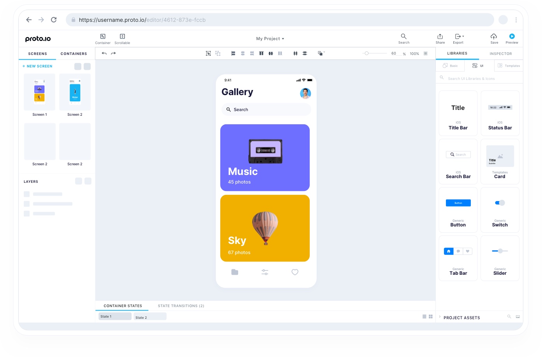This screenshot has height=357, width=542.
Task: Open the Search tool in the top bar
Action: coord(403,38)
